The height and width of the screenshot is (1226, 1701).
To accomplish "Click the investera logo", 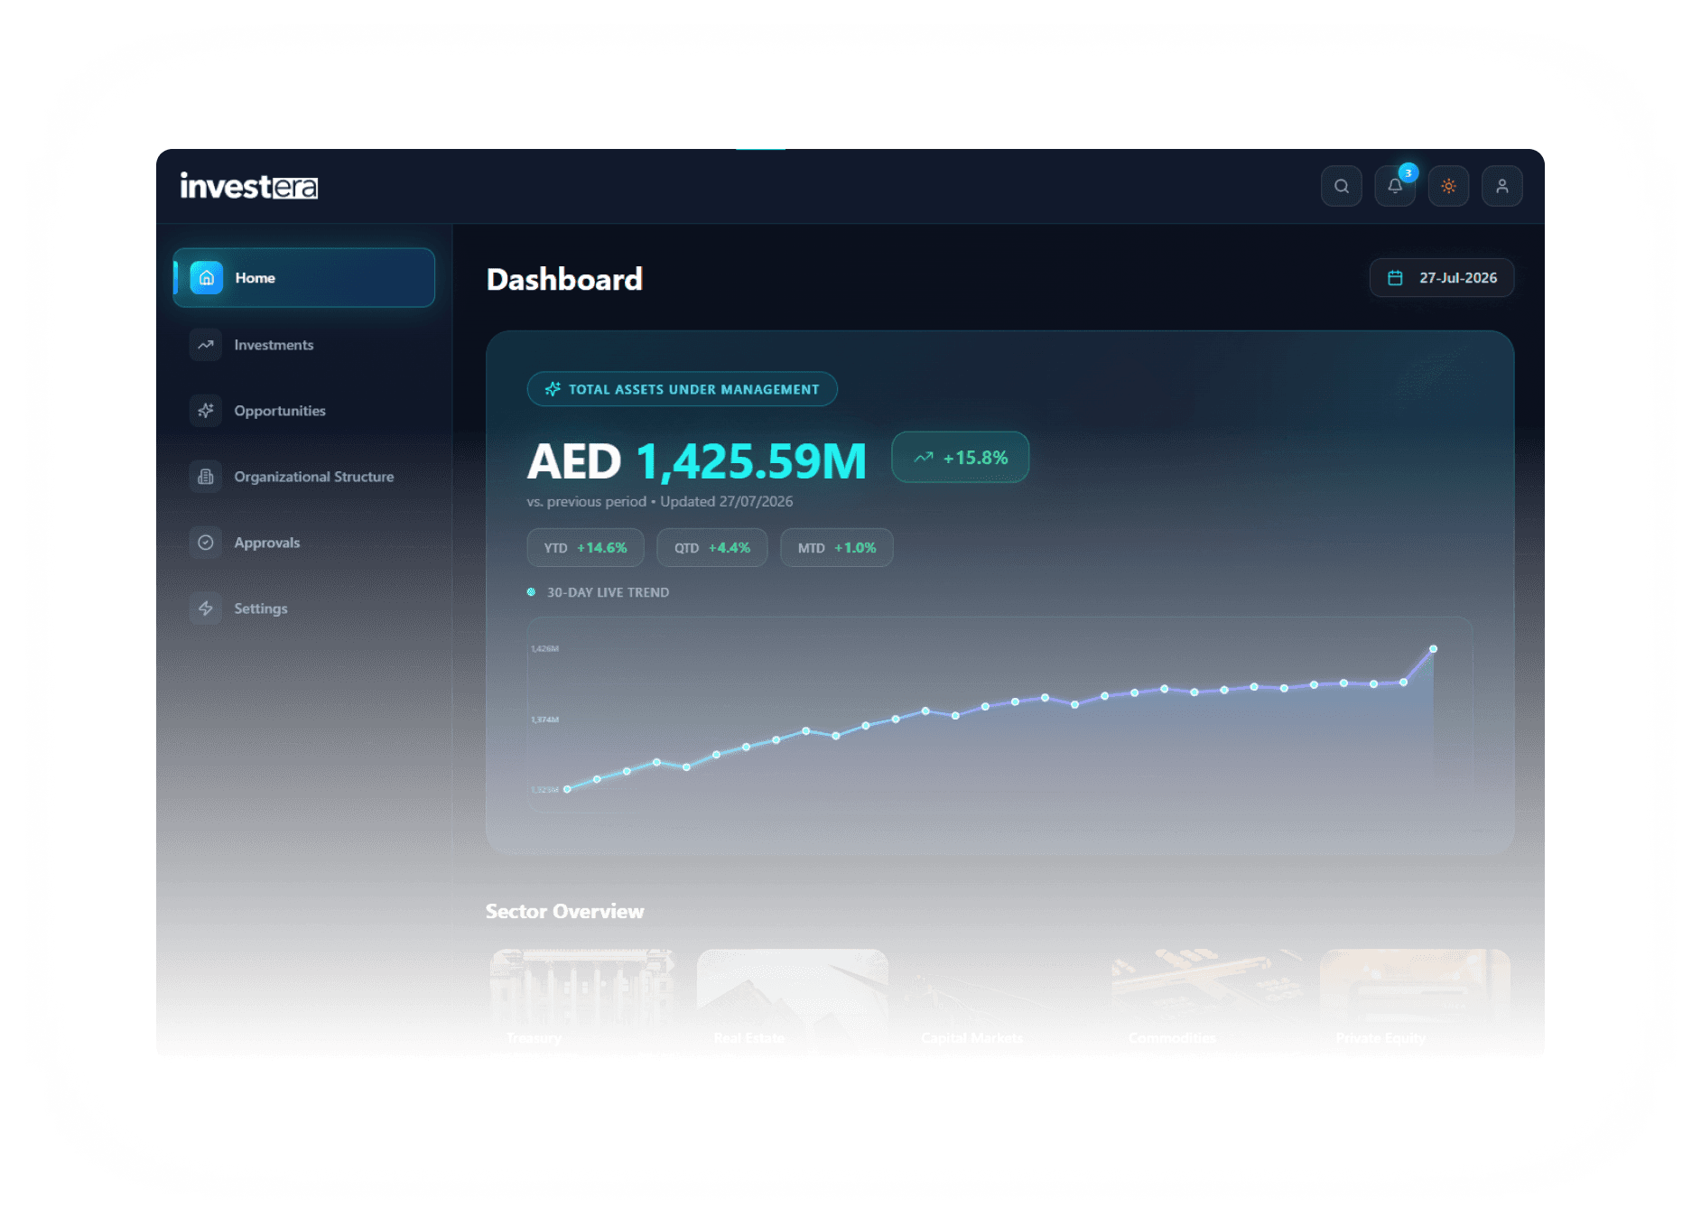I will coord(249,186).
